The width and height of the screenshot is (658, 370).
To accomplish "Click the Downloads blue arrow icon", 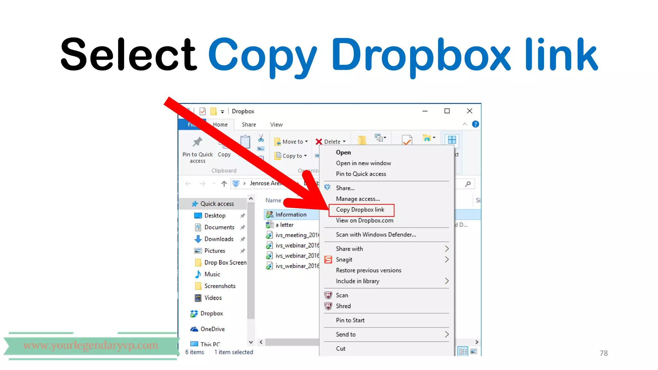I will [198, 239].
